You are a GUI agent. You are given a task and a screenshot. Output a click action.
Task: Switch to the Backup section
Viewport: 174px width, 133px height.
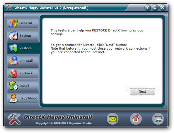click(25, 36)
